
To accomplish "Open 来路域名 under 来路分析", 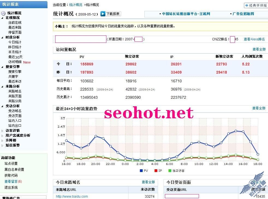I will (15, 91).
